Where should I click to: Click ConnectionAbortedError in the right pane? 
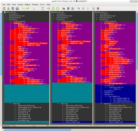(x=123, y=60)
